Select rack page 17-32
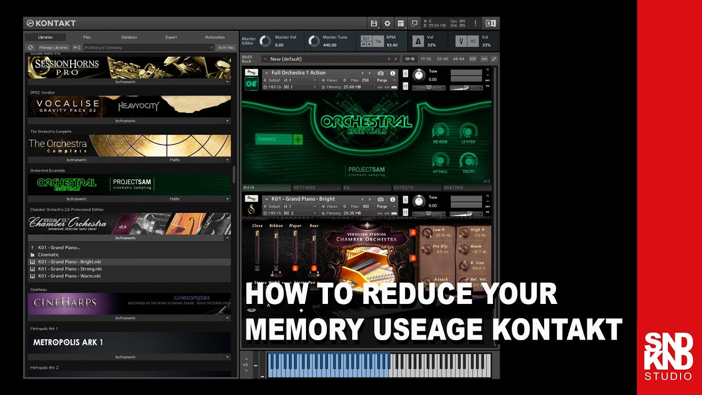 point(426,59)
